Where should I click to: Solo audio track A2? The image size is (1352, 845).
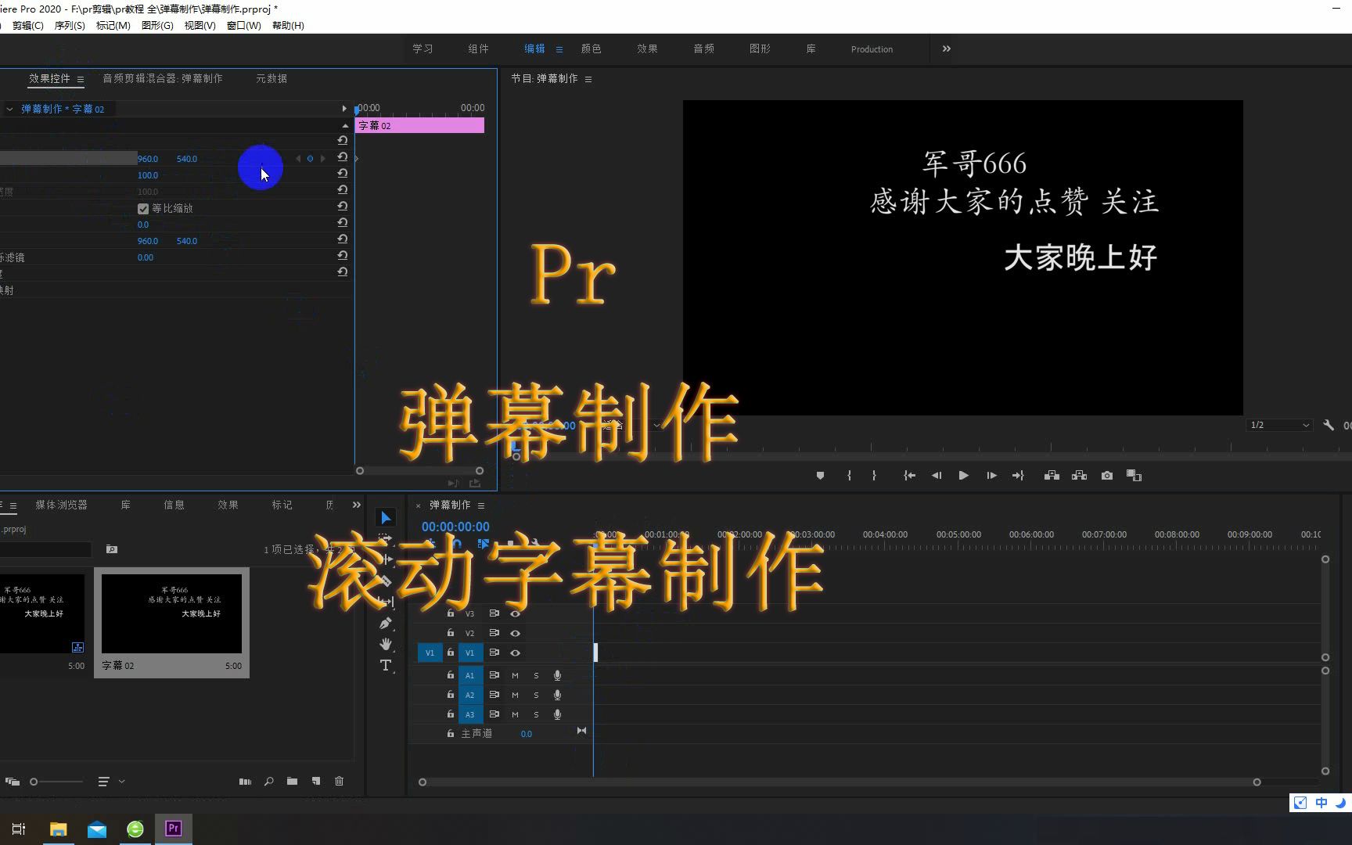[536, 695]
